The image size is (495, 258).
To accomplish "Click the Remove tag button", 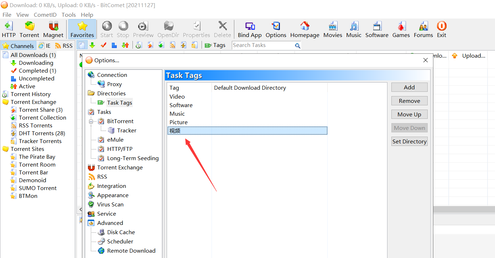I will [409, 101].
